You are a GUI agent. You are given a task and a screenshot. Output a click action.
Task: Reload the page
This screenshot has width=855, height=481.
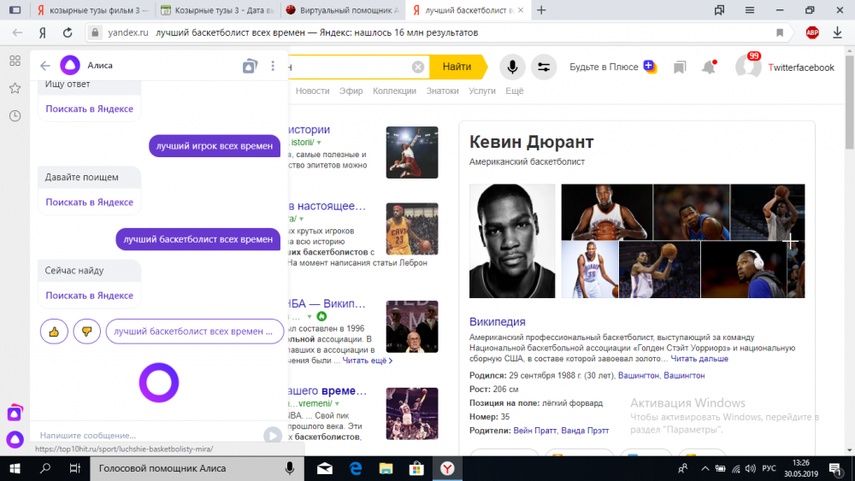[x=68, y=32]
